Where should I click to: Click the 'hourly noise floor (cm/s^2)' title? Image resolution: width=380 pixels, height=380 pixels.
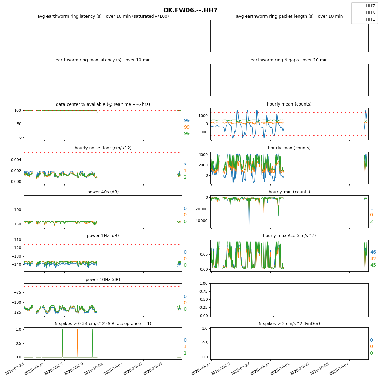coord(103,148)
